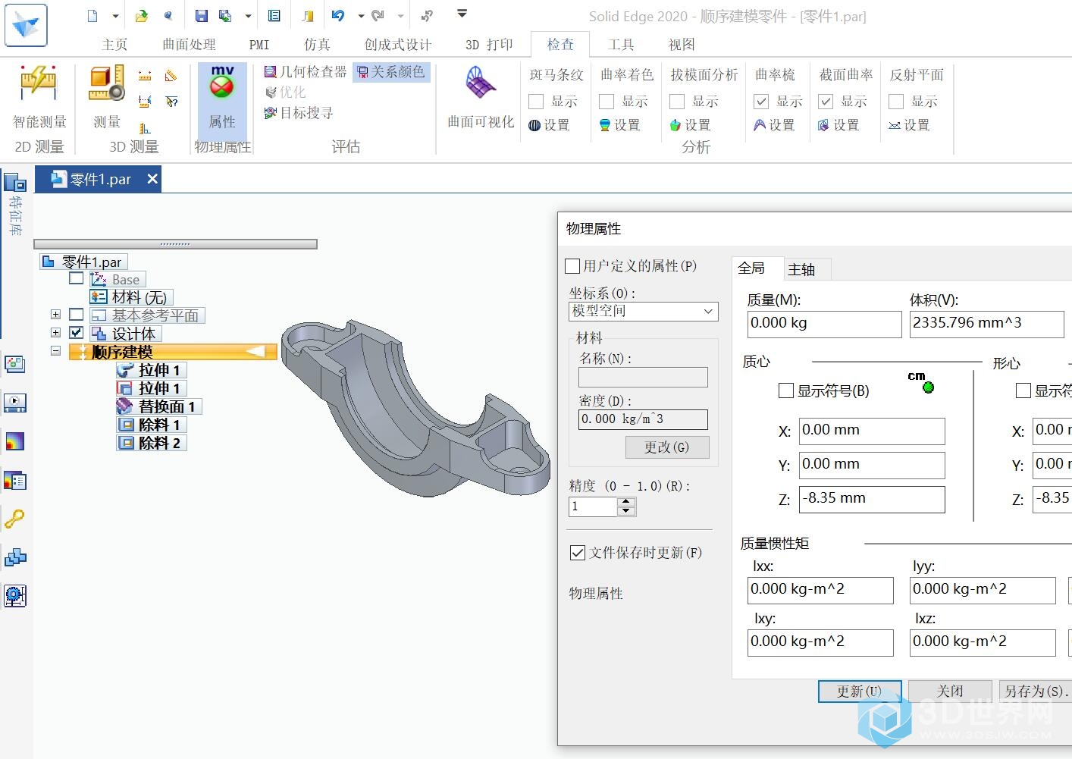The height and width of the screenshot is (759, 1072).
Task: Open the Solid Edge application button
Action: pos(26,25)
